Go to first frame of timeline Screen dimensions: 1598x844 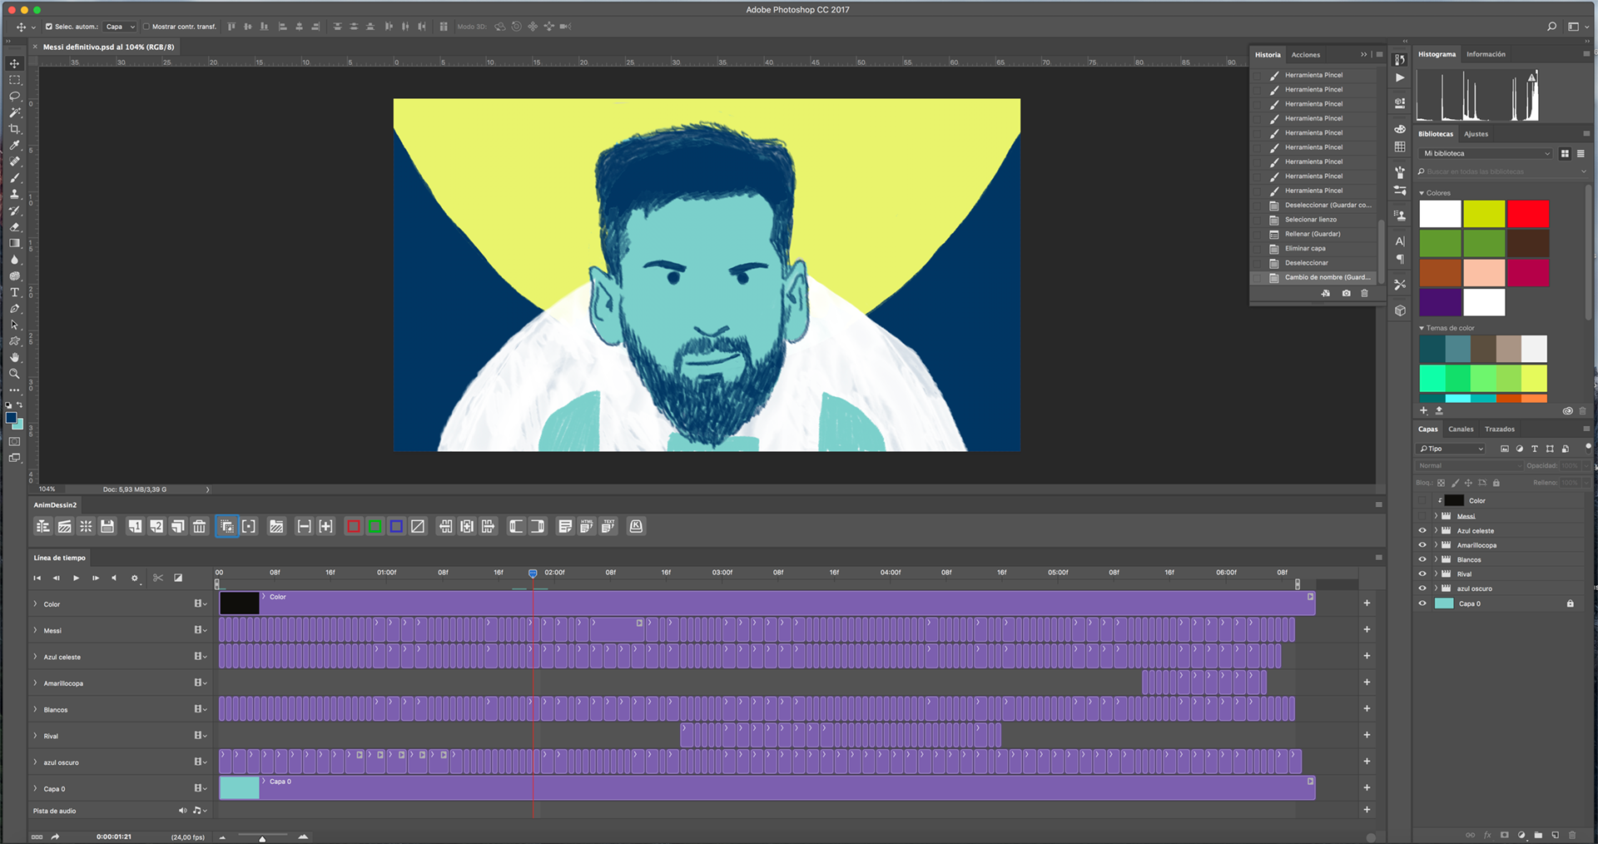37,578
